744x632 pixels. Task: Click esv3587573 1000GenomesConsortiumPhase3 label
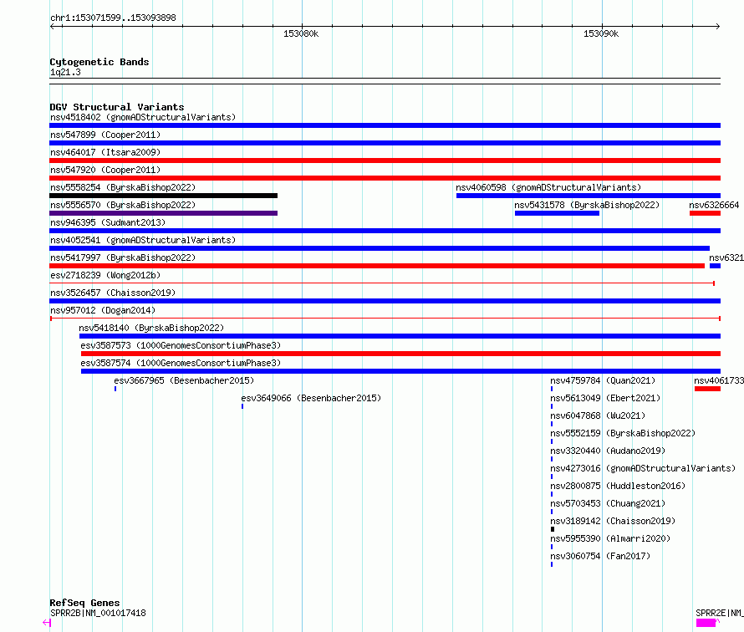[x=181, y=345]
